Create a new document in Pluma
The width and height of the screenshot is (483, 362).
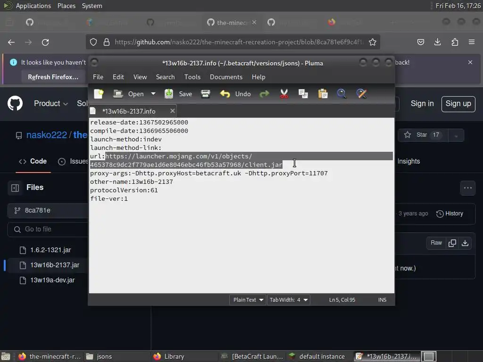[99, 94]
